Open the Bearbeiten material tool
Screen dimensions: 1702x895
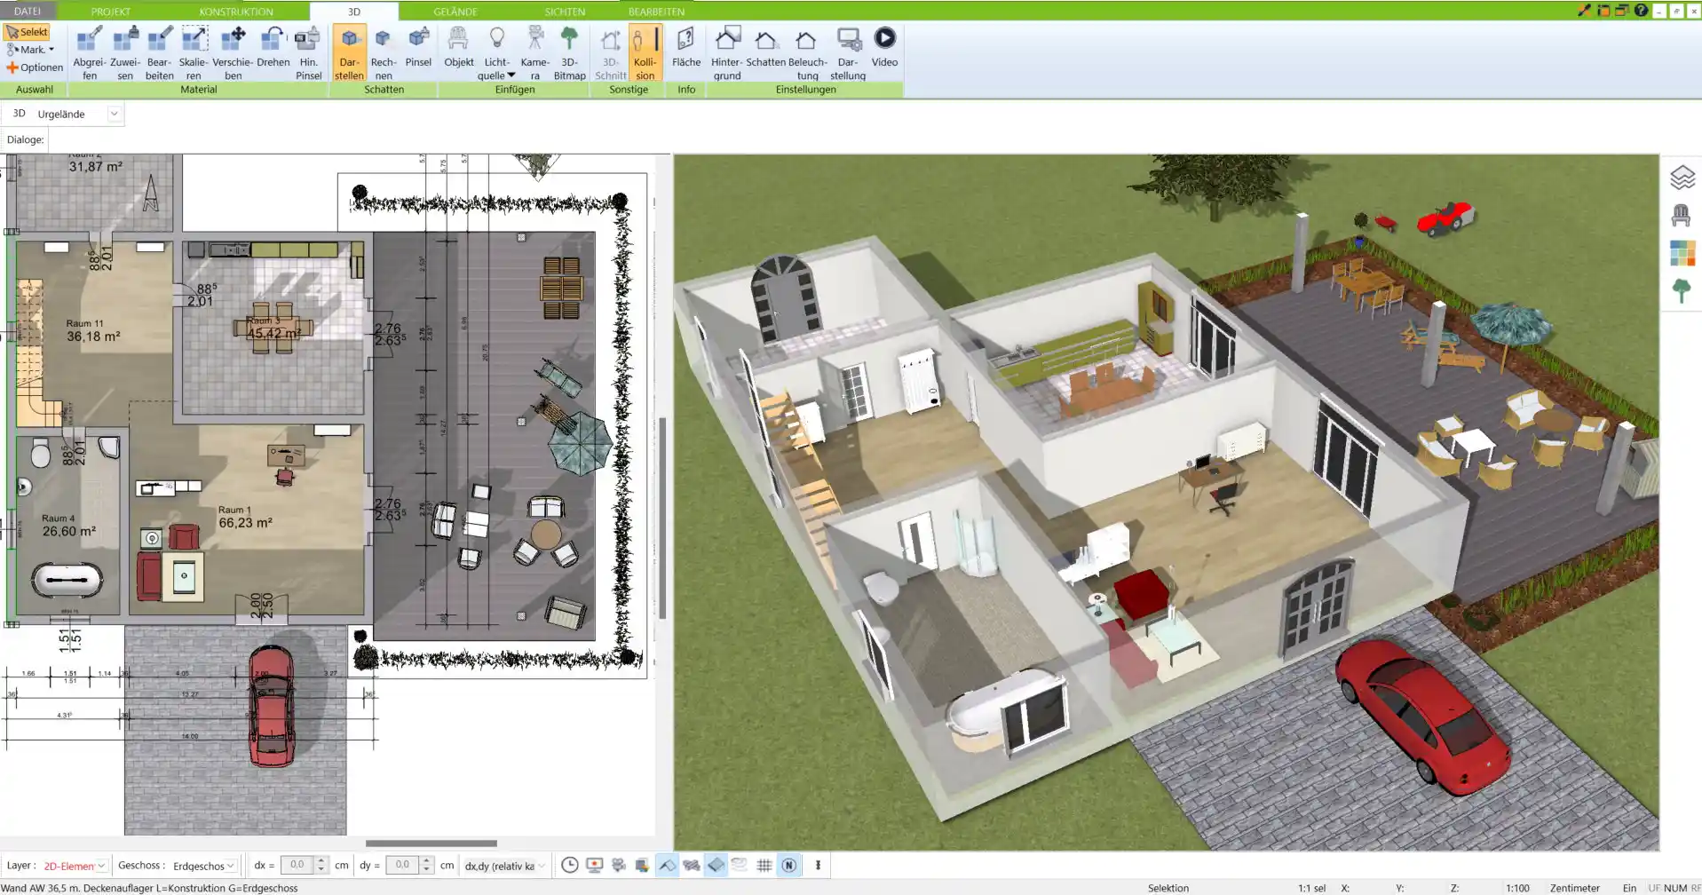click(x=160, y=53)
